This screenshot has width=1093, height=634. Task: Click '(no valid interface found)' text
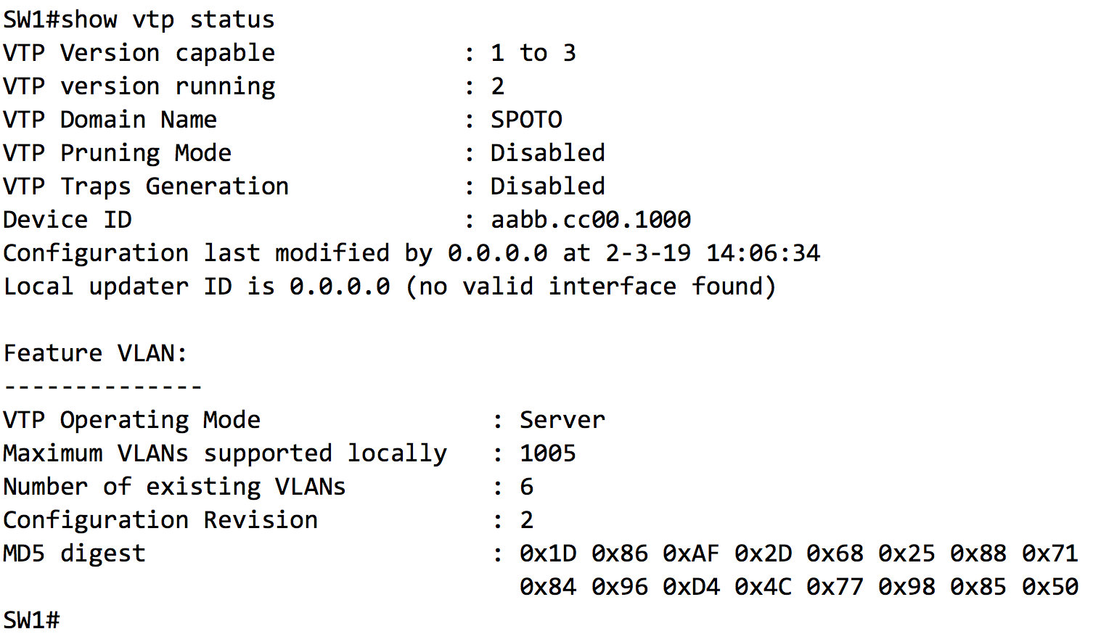point(590,287)
